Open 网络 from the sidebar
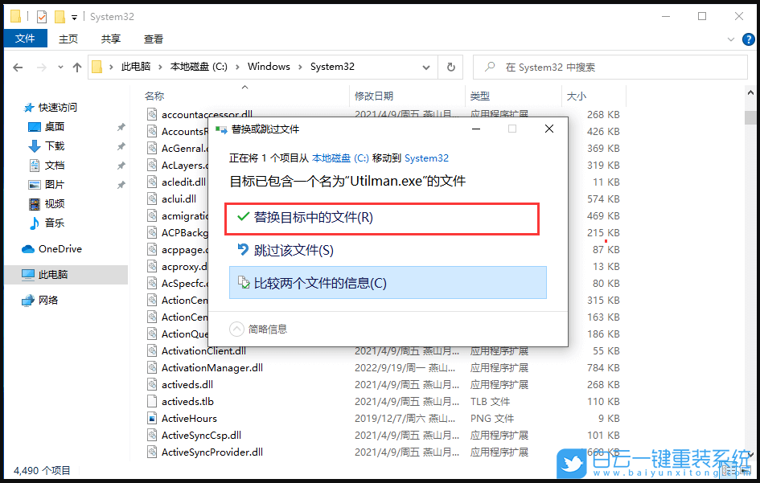The image size is (760, 483). (47, 301)
